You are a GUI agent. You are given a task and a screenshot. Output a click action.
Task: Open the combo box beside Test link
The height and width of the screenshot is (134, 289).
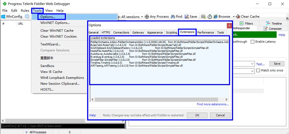pos(244,64)
